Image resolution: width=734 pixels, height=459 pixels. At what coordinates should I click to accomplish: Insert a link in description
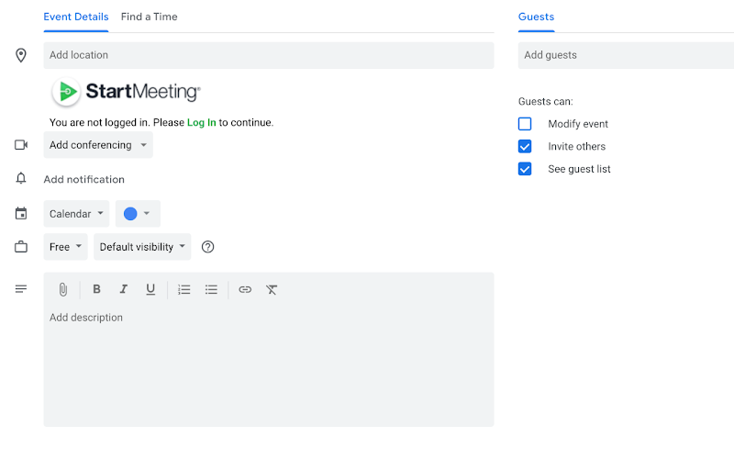(x=245, y=289)
